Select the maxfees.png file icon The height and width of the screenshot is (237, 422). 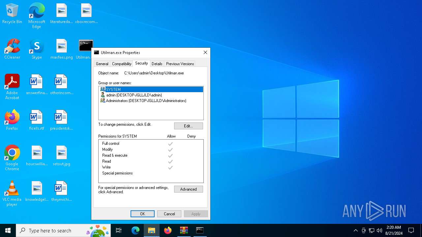[x=61, y=49]
